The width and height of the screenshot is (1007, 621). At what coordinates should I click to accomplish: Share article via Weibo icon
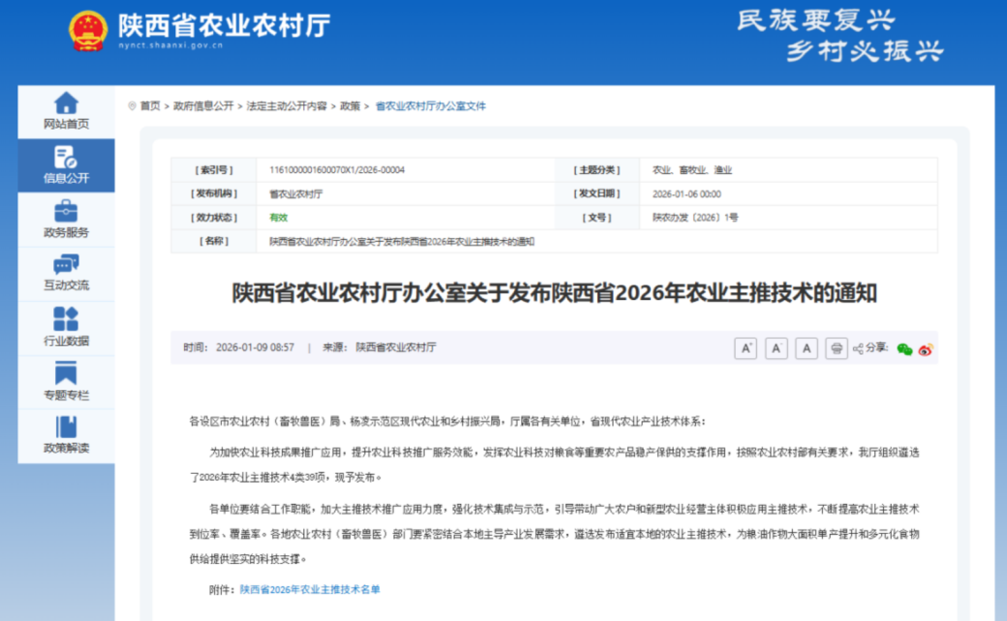pyautogui.click(x=926, y=348)
